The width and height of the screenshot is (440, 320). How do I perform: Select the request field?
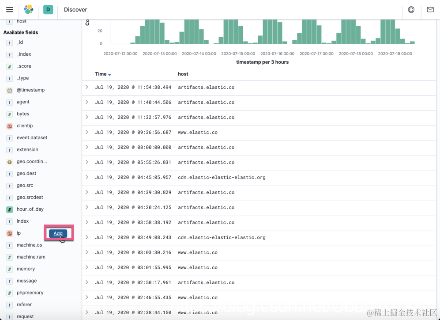pyautogui.click(x=25, y=316)
